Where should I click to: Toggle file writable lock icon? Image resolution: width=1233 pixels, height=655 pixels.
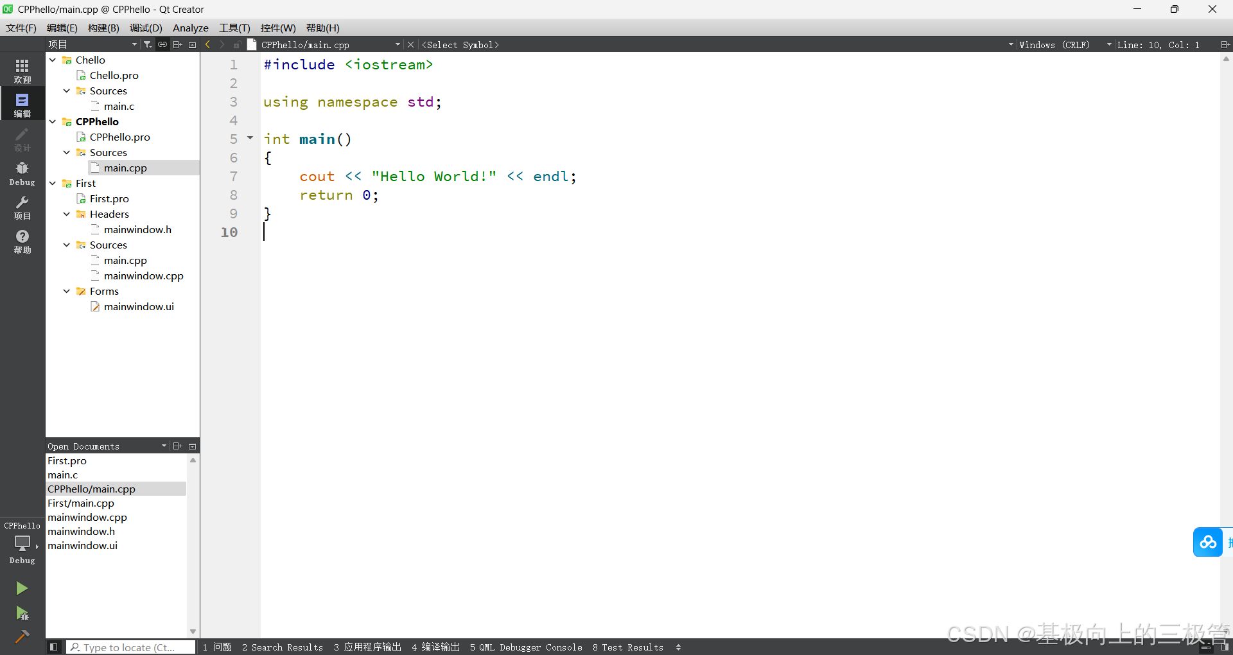pos(237,44)
